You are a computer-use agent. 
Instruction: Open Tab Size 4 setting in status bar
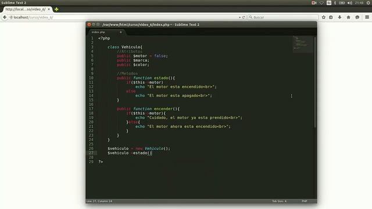[279, 201]
